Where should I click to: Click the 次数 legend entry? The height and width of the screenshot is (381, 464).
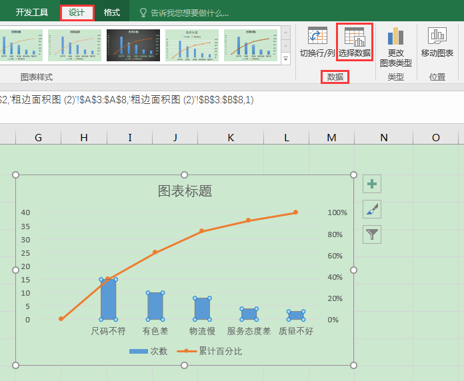click(149, 351)
